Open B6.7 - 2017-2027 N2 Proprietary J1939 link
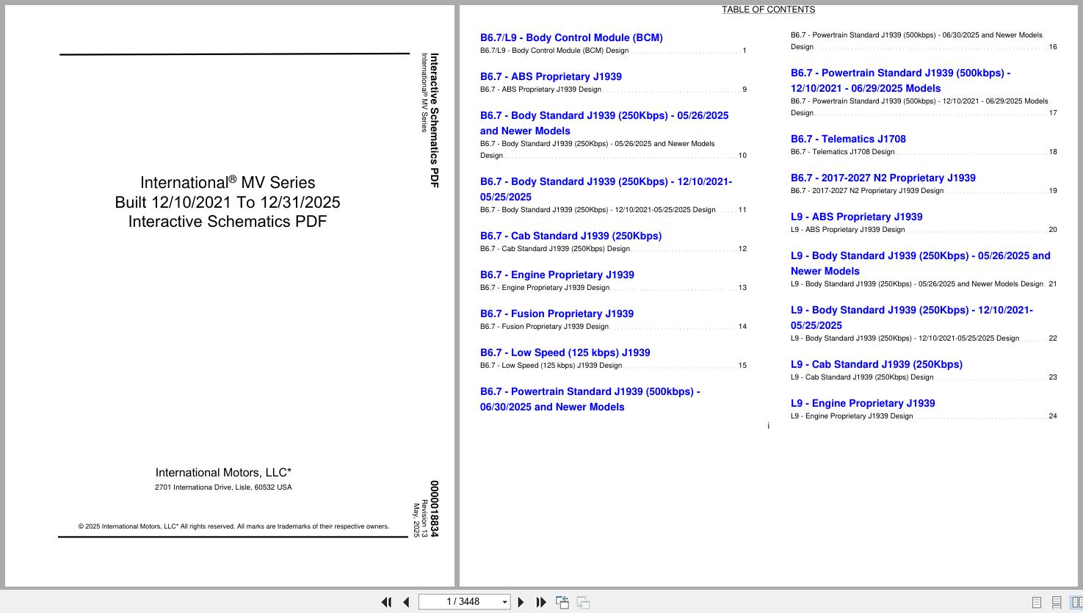Screen dimensions: 1083x613 click(x=883, y=178)
